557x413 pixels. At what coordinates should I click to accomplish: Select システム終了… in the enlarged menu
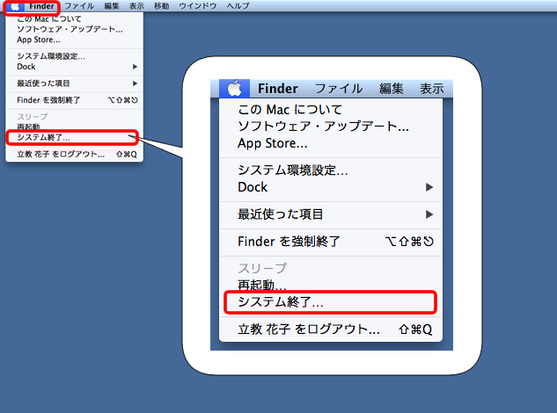330,302
